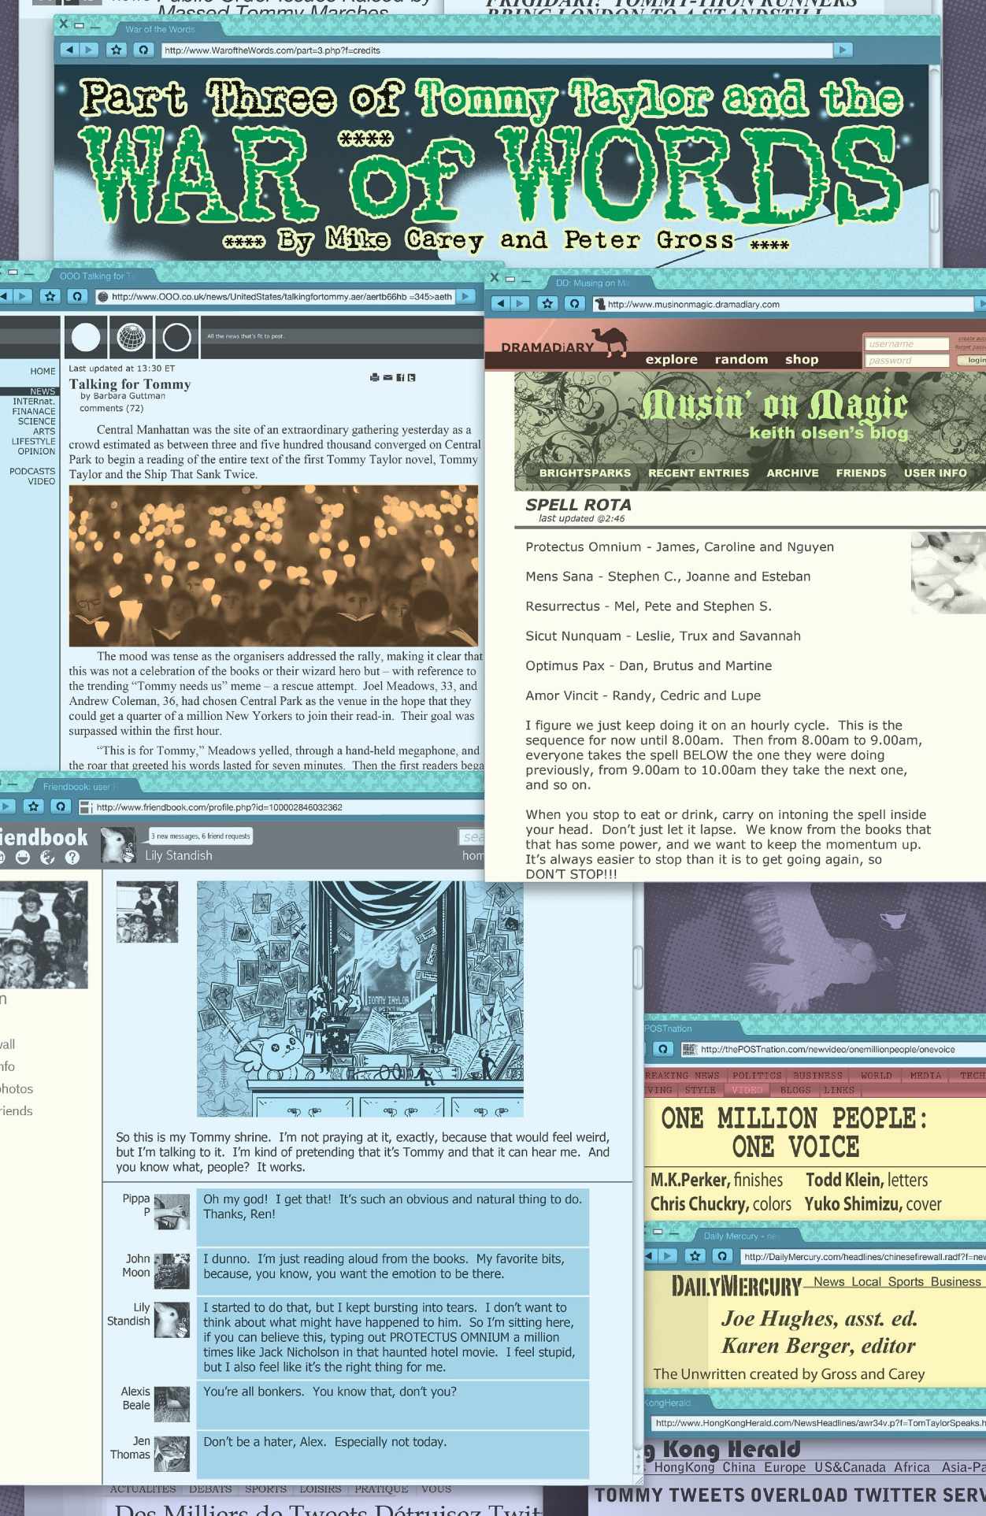
Task: Open HOME in the OOO sidebar
Action: [43, 372]
